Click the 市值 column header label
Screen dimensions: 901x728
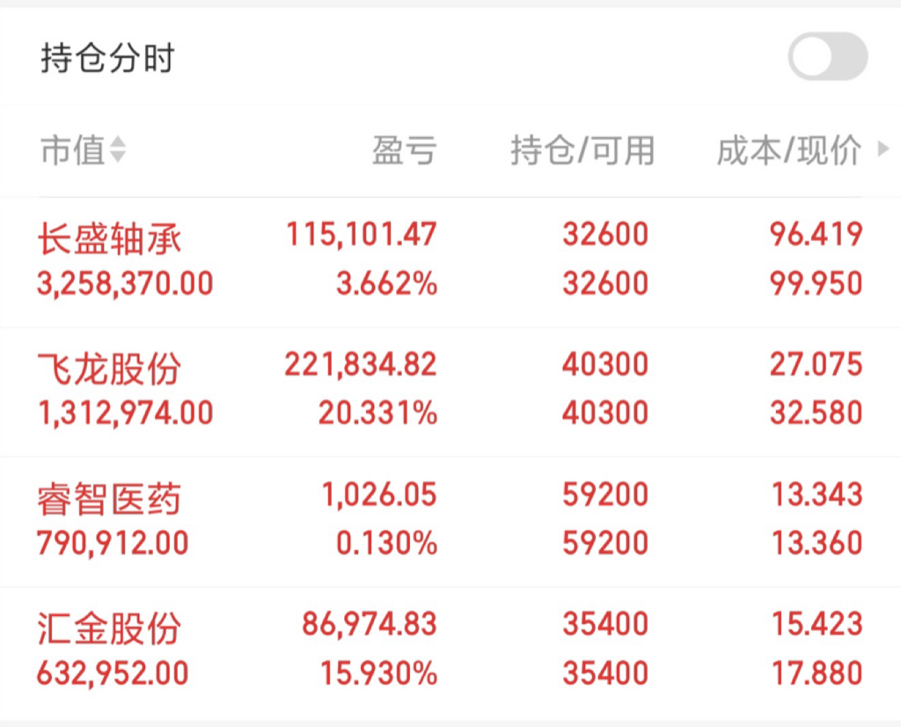tap(73, 151)
